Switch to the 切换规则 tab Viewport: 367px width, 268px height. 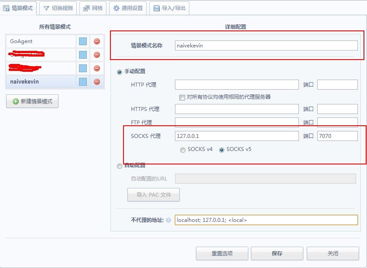coord(58,8)
